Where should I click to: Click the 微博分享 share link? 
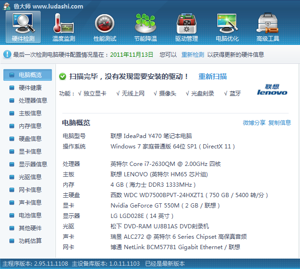click(x=254, y=123)
